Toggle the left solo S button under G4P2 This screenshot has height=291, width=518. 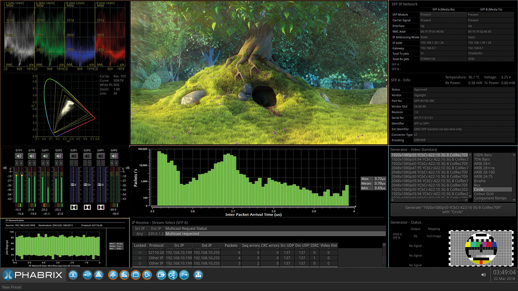[x=112, y=163]
